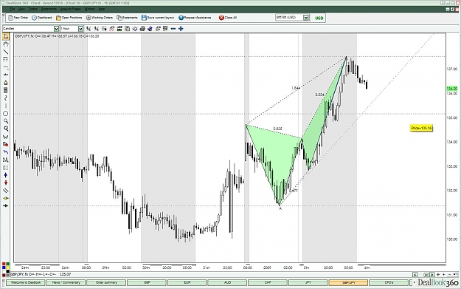Viewport: 461px width, 289px height.
Task: Place a blue up arrow marker
Action: [x=6, y=175]
